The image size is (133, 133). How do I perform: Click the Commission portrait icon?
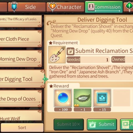(91, 7)
